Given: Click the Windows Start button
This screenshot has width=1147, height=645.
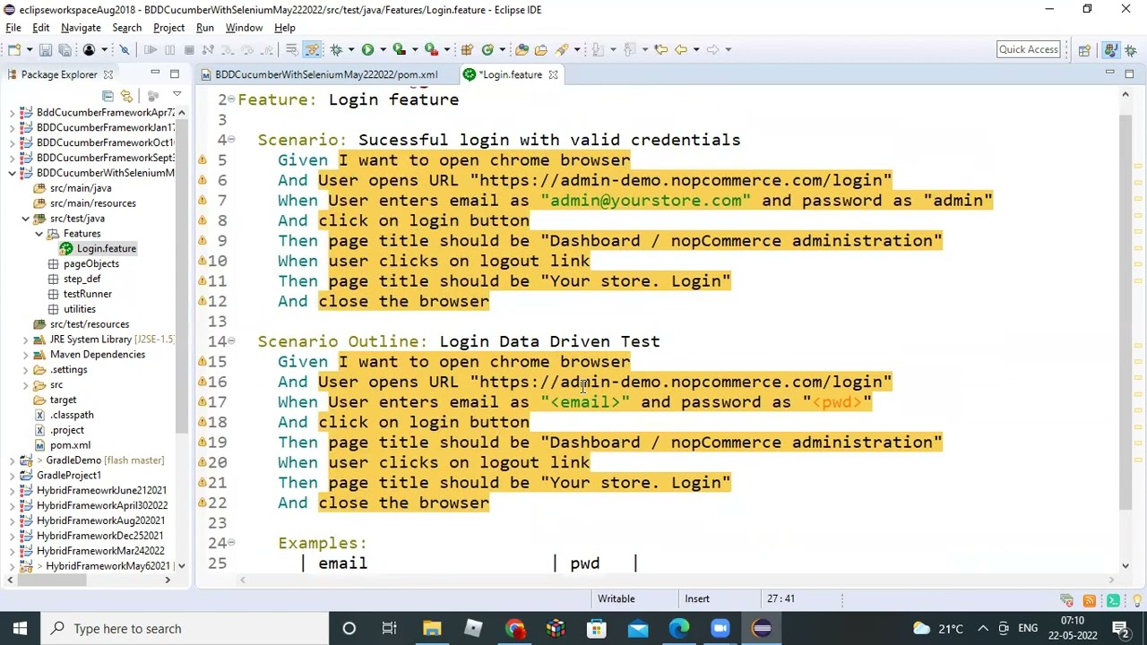Looking at the screenshot, I should [20, 629].
